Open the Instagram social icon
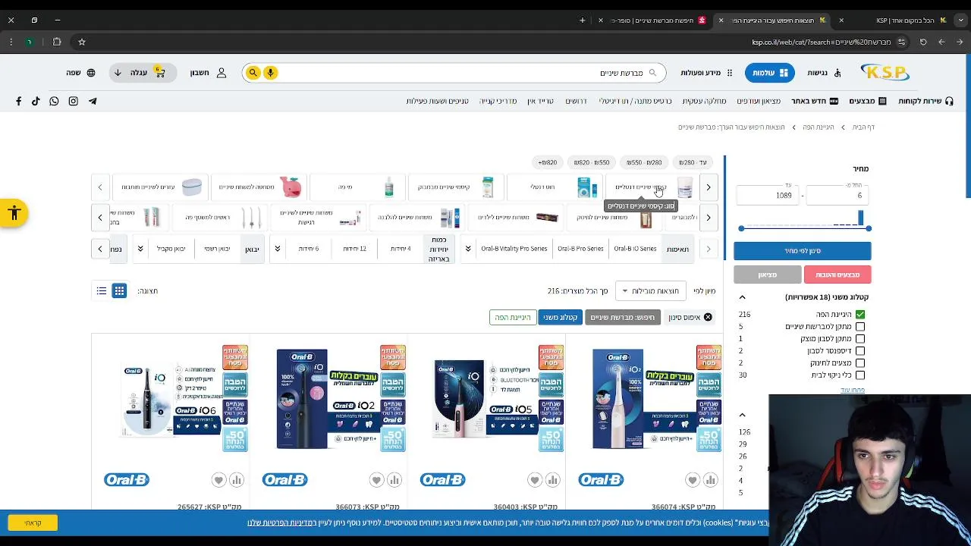 pyautogui.click(x=73, y=101)
